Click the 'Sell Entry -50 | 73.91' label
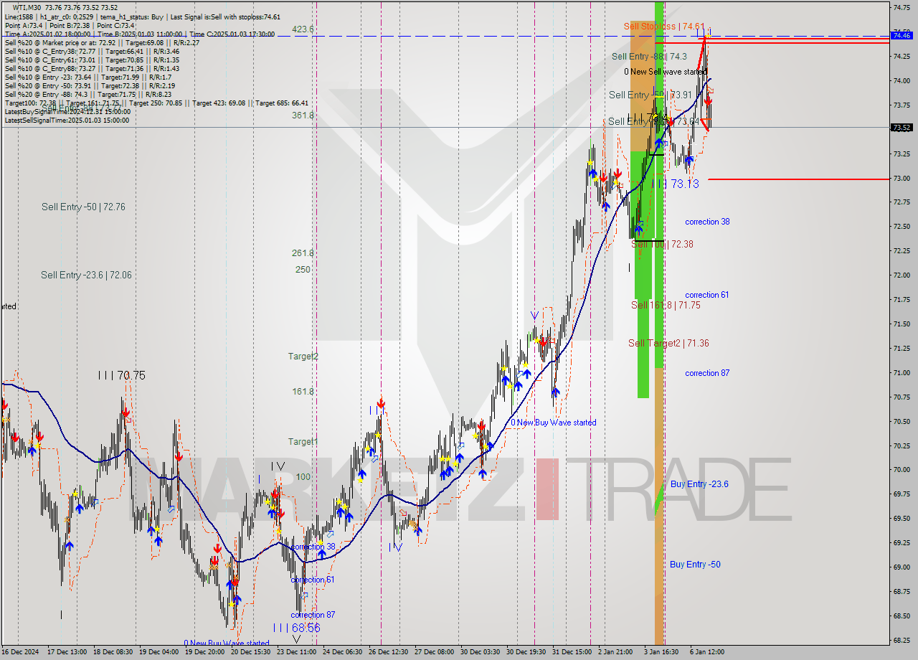 (650, 95)
